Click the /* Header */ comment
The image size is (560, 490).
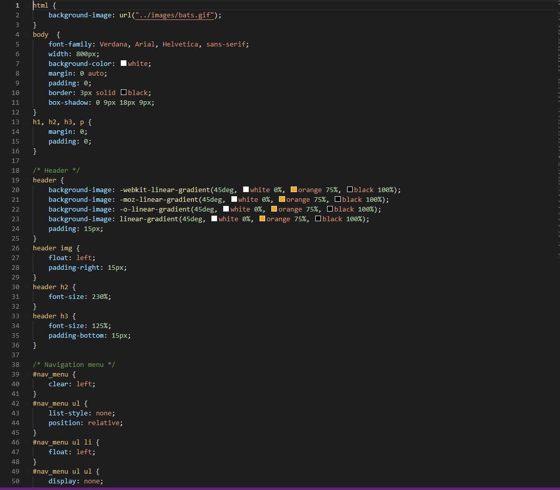click(x=56, y=170)
